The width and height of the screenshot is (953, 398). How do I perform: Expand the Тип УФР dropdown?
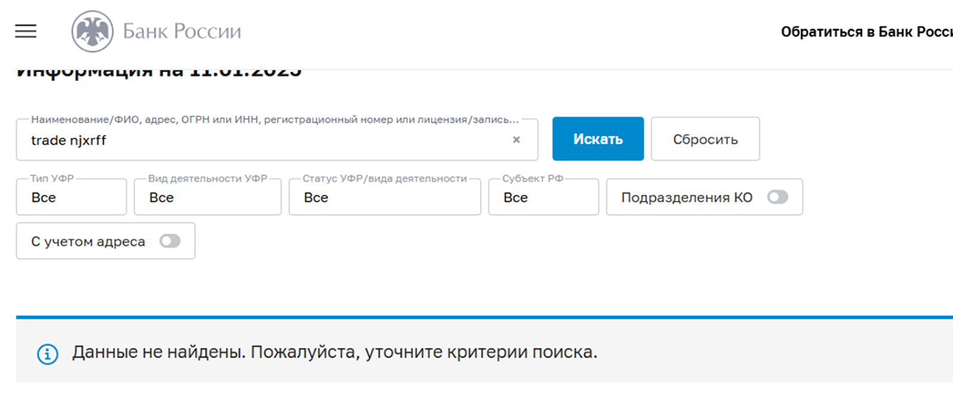[x=71, y=197]
